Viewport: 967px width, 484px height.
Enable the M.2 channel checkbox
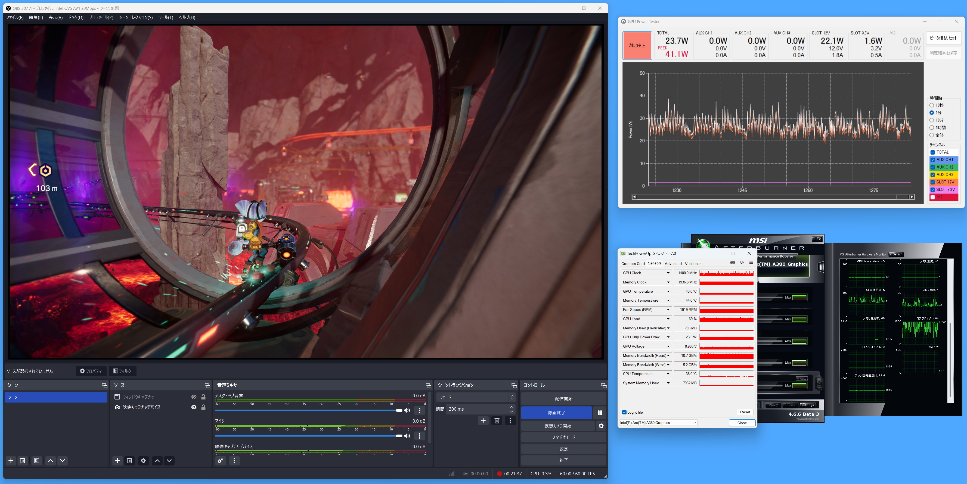coord(932,197)
